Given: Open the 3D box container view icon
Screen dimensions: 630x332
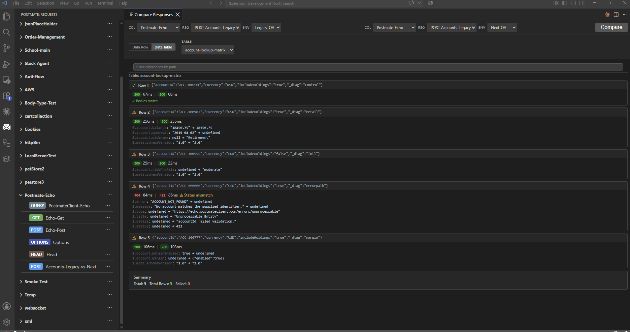Looking at the screenshot, I should (6, 159).
